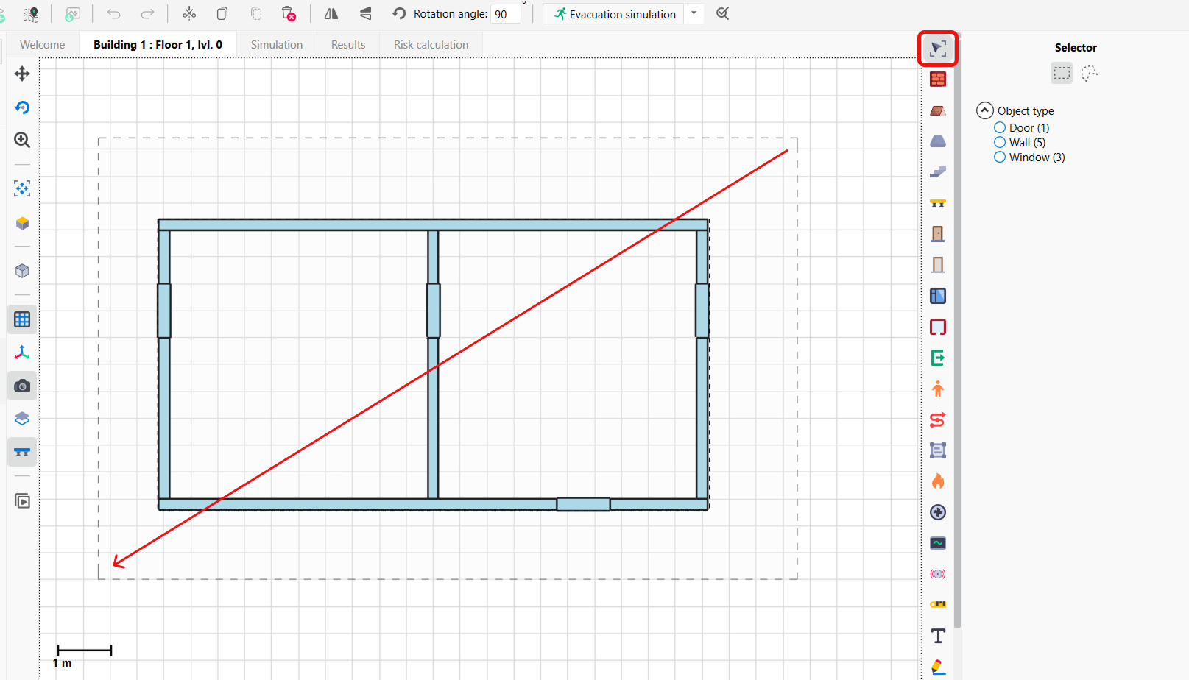Screen dimensions: 1189x680
Task: Pick the Fire source tool
Action: pos(937,481)
